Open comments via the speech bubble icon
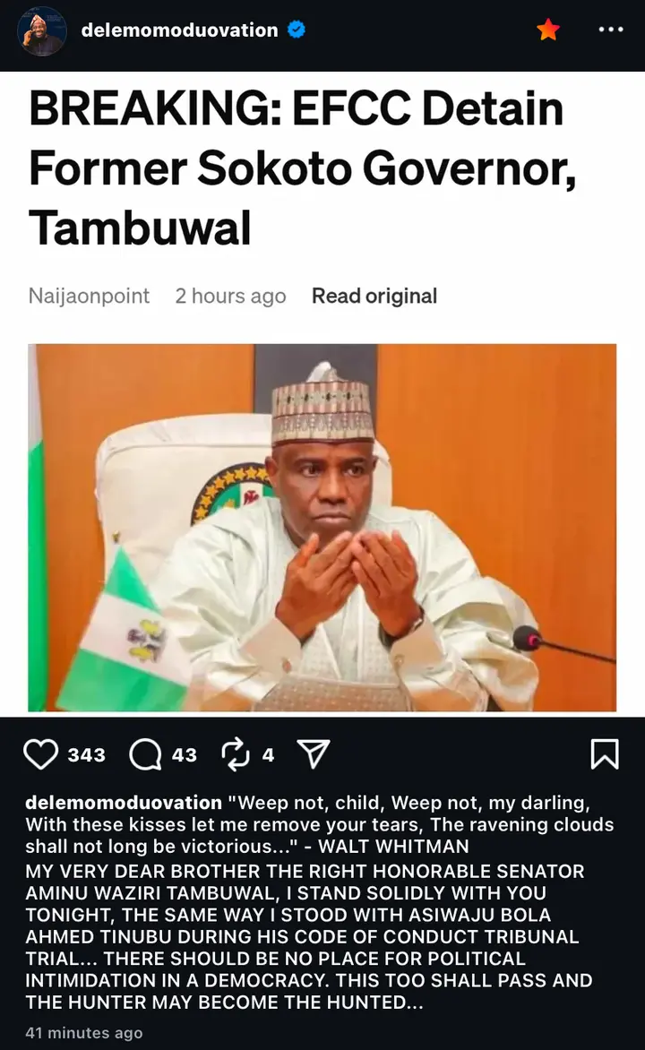Image resolution: width=645 pixels, height=1050 pixels. (x=145, y=754)
